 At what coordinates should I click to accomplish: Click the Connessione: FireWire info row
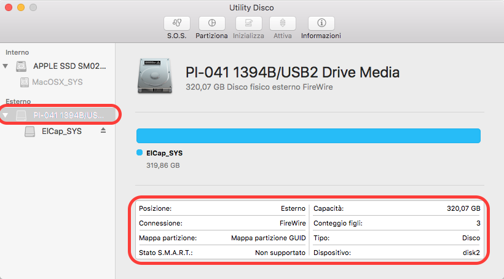click(x=222, y=224)
